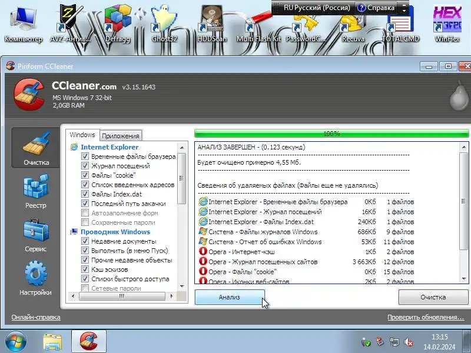Launch WinHex desktop shortcut
Screen dimensions: 471x353
coord(447,24)
